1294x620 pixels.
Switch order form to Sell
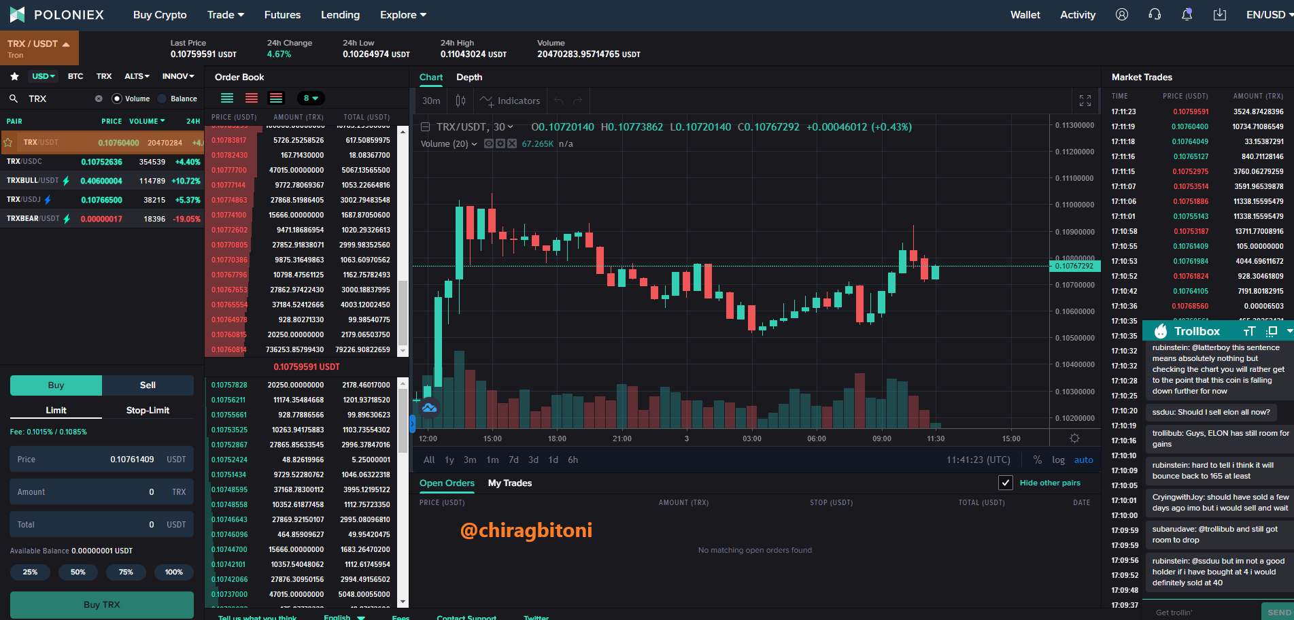148,385
